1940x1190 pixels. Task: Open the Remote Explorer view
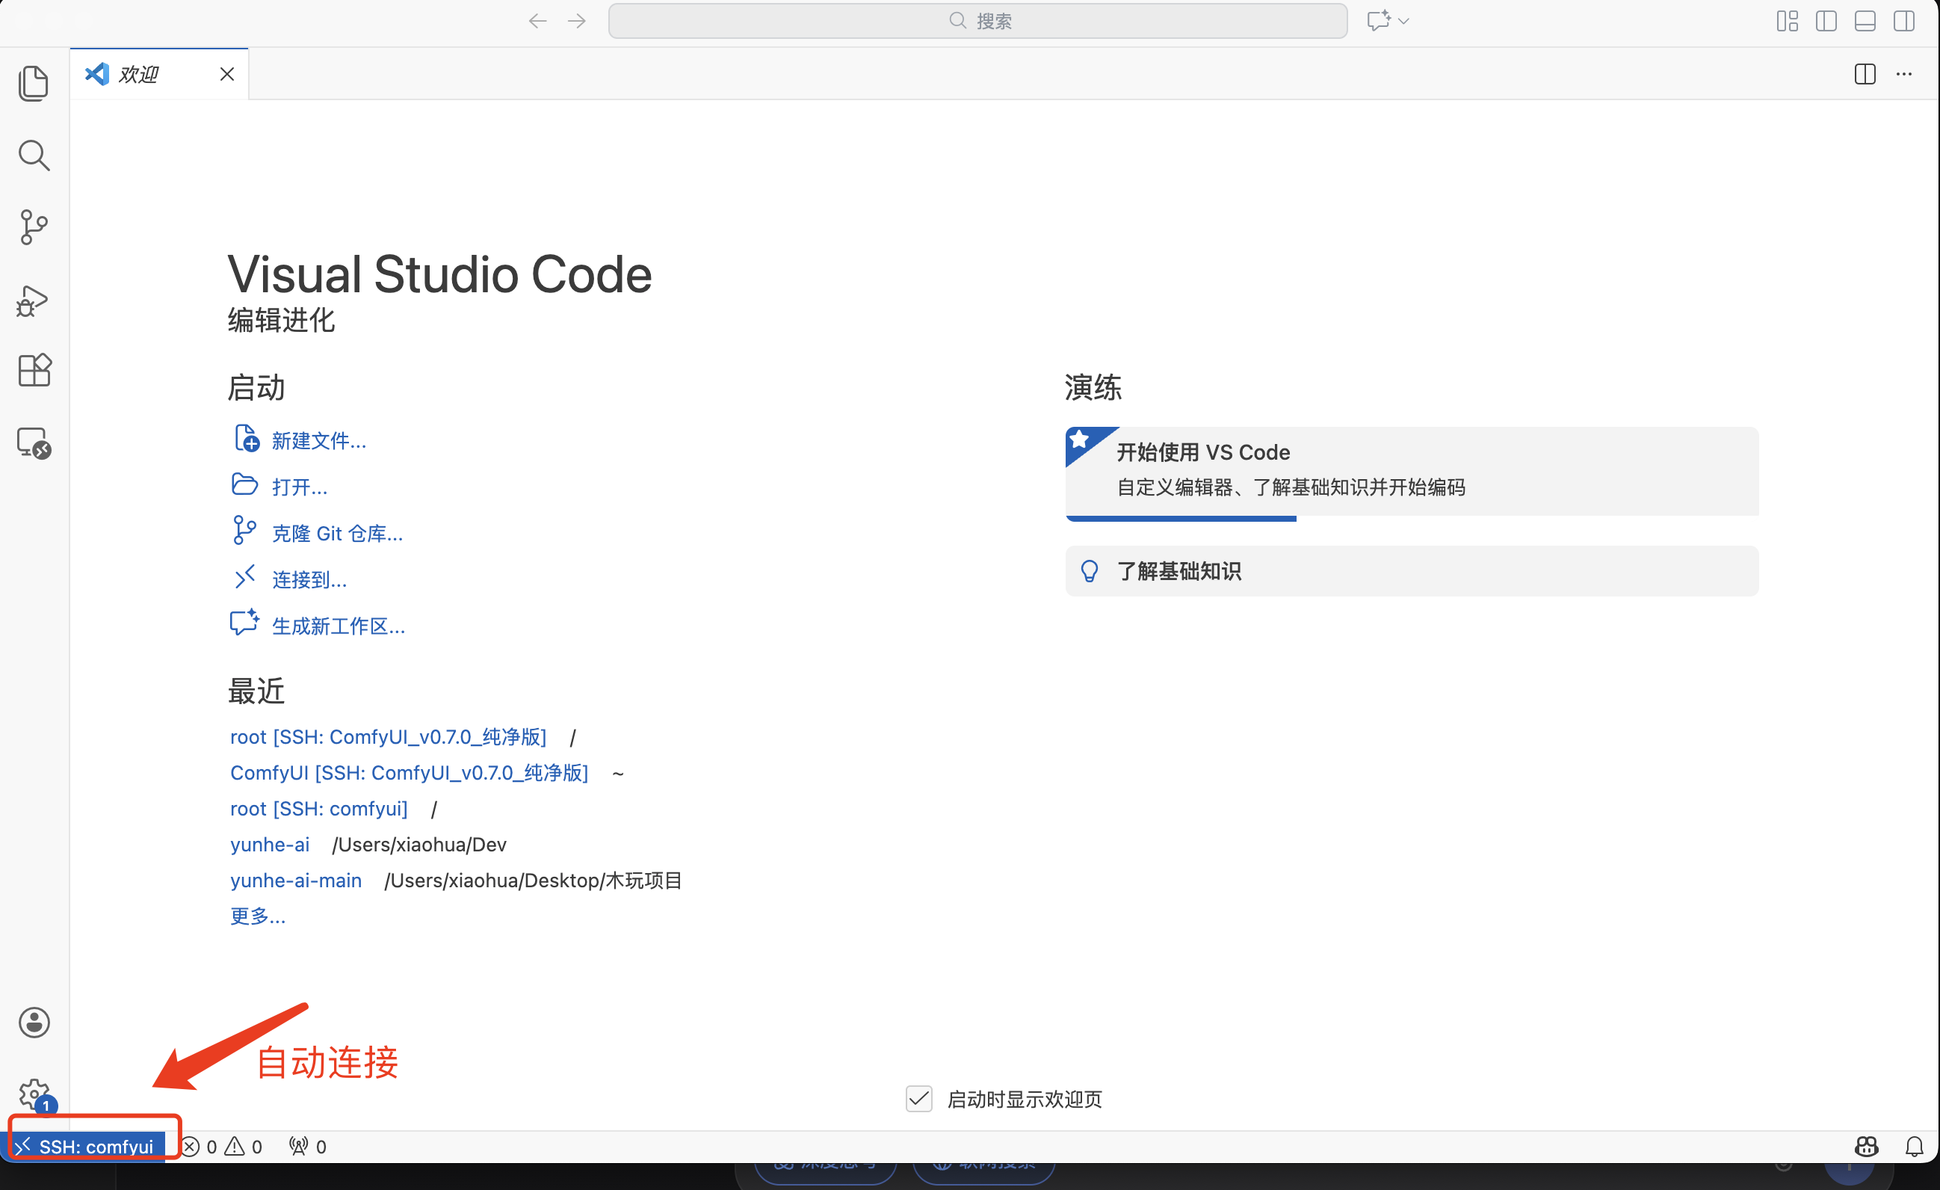point(34,443)
